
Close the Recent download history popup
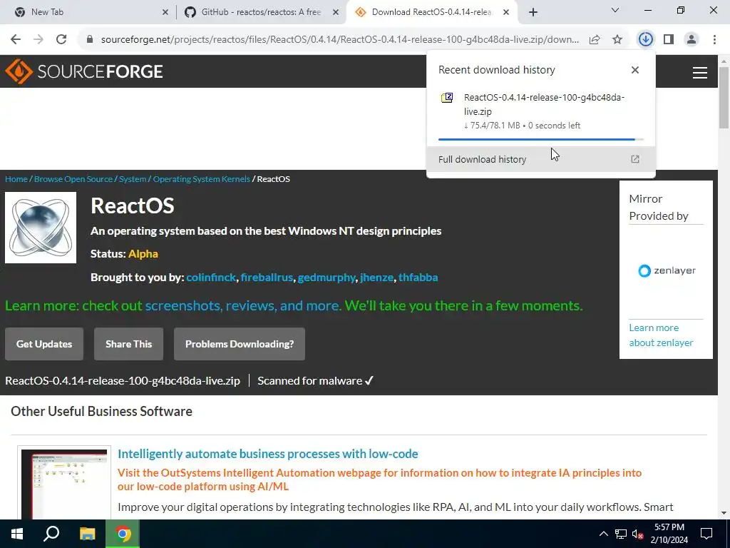[635, 70]
